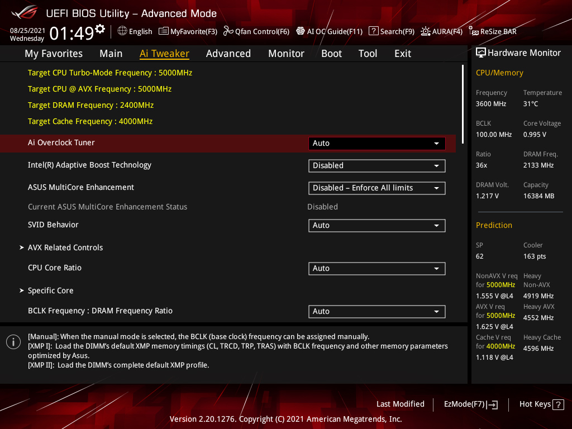Click the info circle icon
This screenshot has height=429, width=572.
tap(13, 342)
